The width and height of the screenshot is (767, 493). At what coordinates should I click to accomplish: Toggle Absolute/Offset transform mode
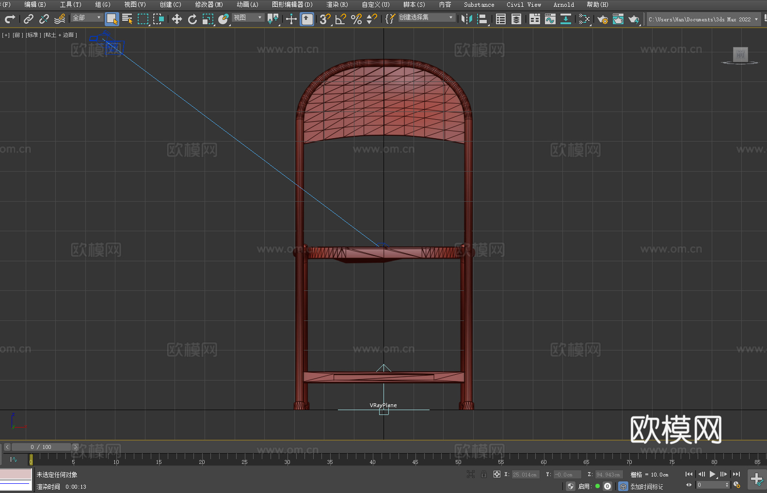[497, 474]
